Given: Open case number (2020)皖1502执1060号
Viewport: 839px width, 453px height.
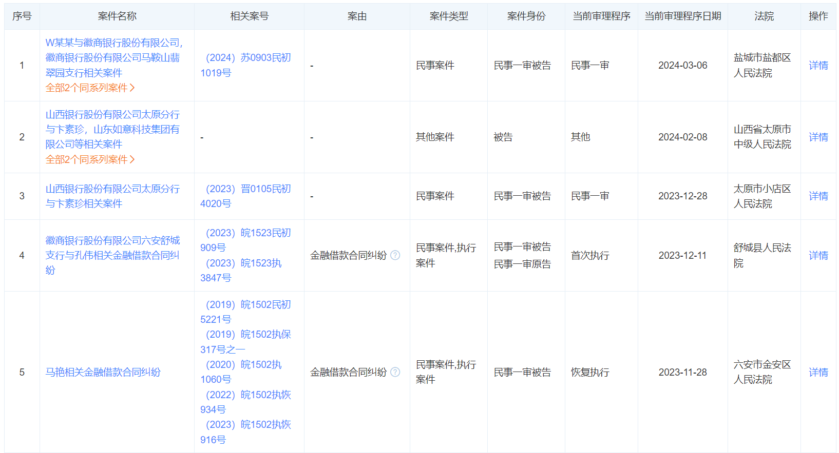Looking at the screenshot, I should [x=241, y=372].
